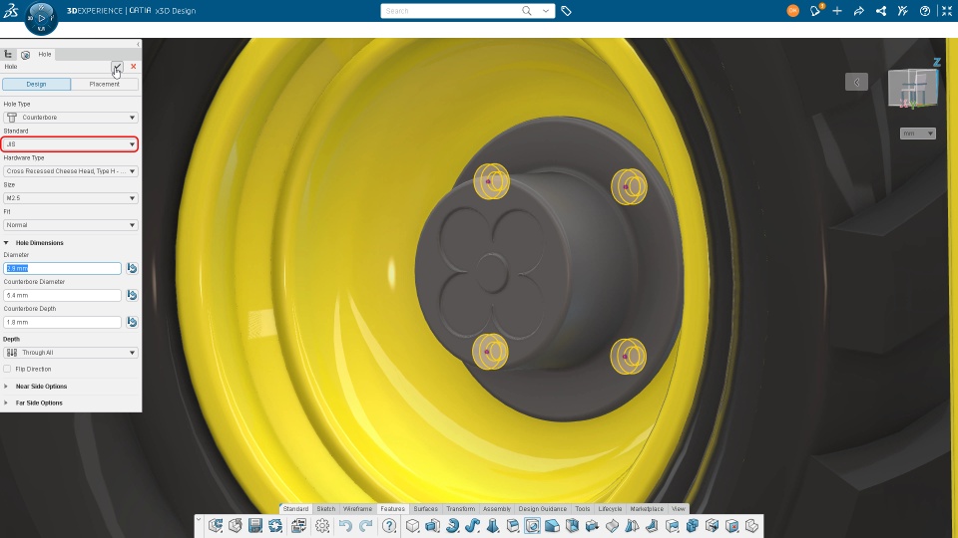Click the curved share arrow icon
Viewport: 958px width, 538px height.
click(x=859, y=11)
